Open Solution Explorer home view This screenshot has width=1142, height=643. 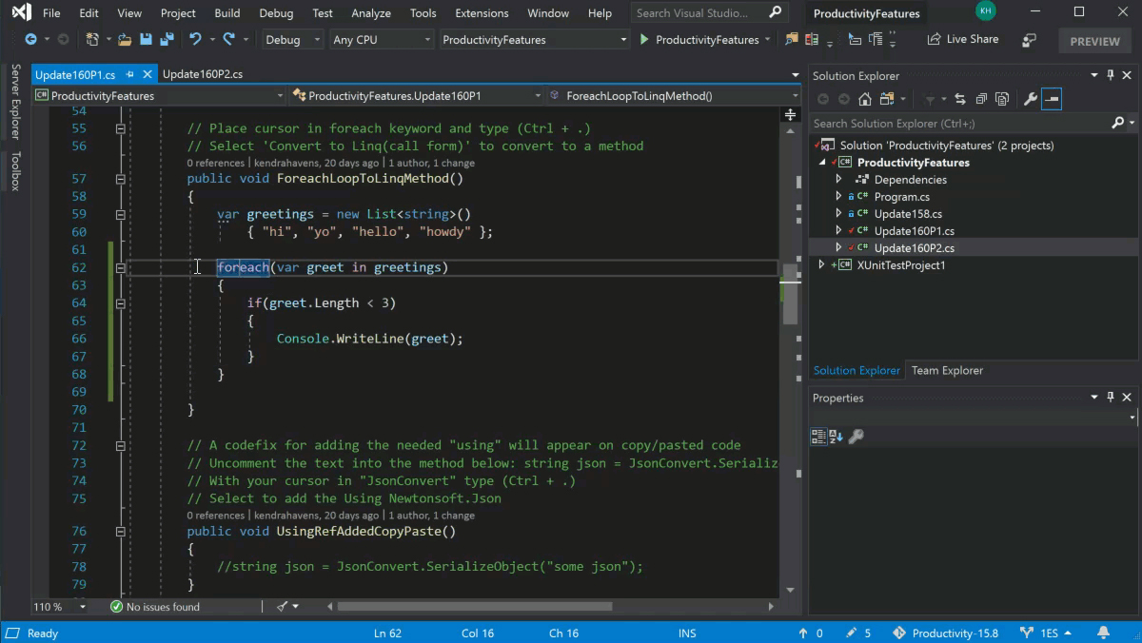(865, 98)
